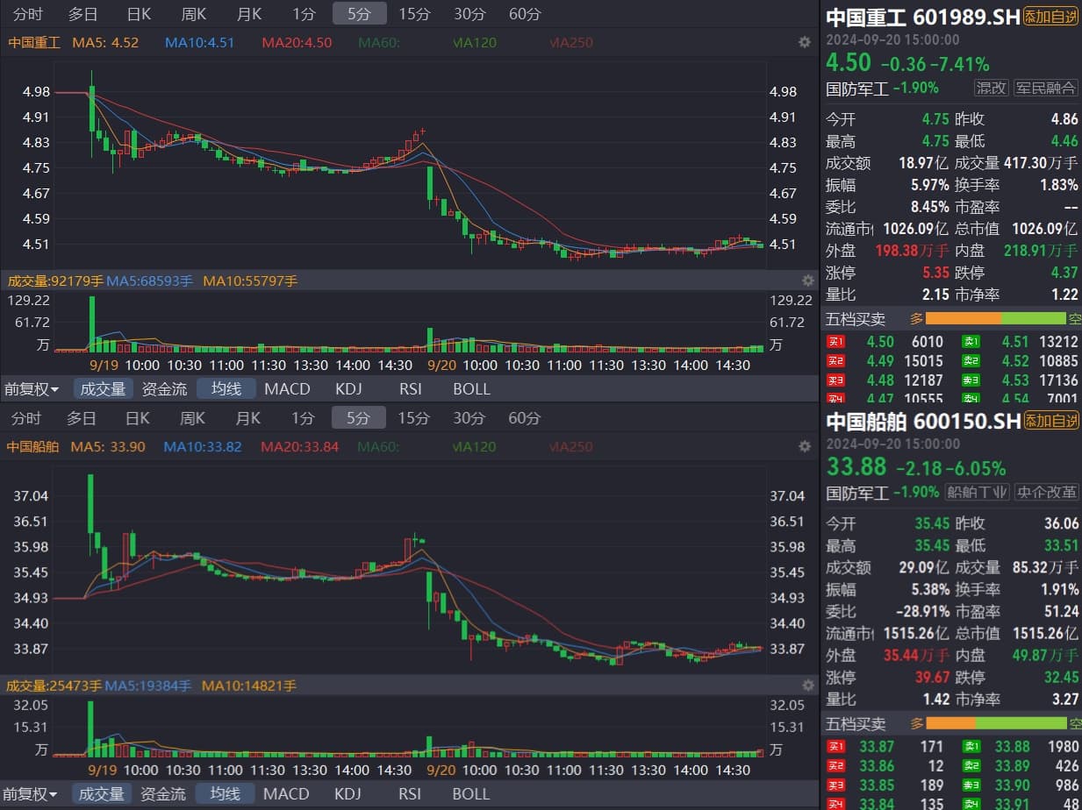Show KDJ indicator under 中国重工 chart
This screenshot has height=810, width=1082.
point(348,389)
